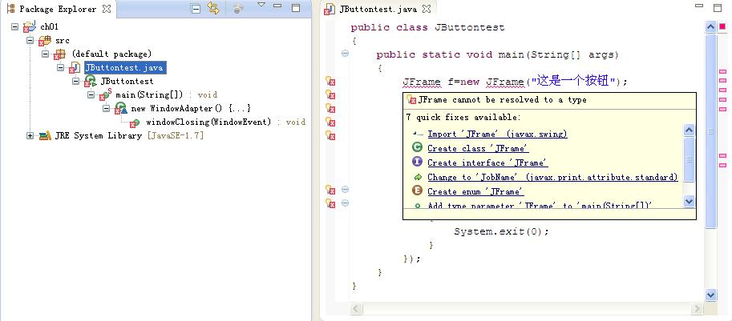Viewport: 732px width, 321px height.
Task: Click Collapse All in Package Explorer toolbar
Action: click(196, 8)
